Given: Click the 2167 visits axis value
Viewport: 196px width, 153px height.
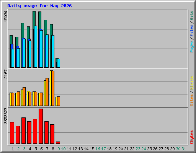Looking at the screenshot, I should click(x=6, y=74).
